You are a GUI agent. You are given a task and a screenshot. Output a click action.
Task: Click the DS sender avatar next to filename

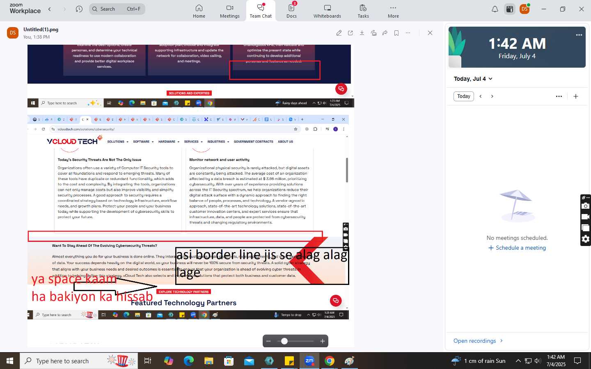pos(13,33)
